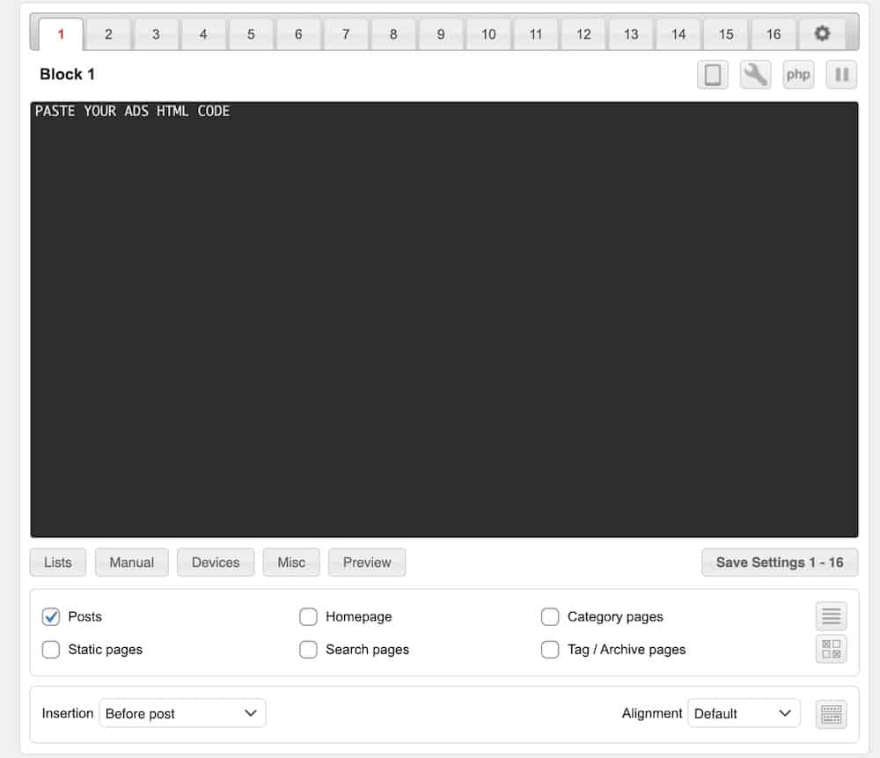Go to block tab 9
This screenshot has width=880, height=758.
[x=441, y=34]
